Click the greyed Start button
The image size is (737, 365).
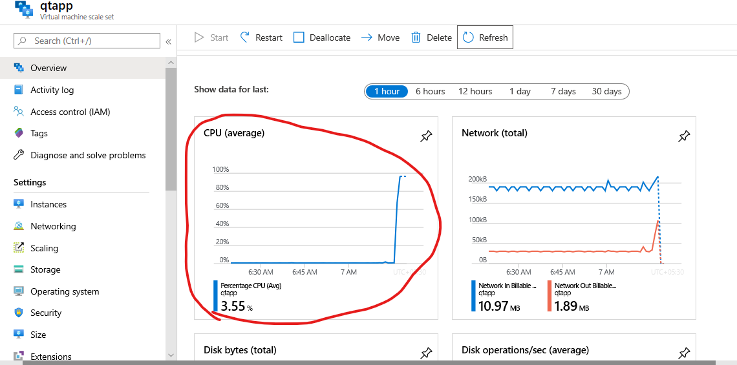pos(211,37)
